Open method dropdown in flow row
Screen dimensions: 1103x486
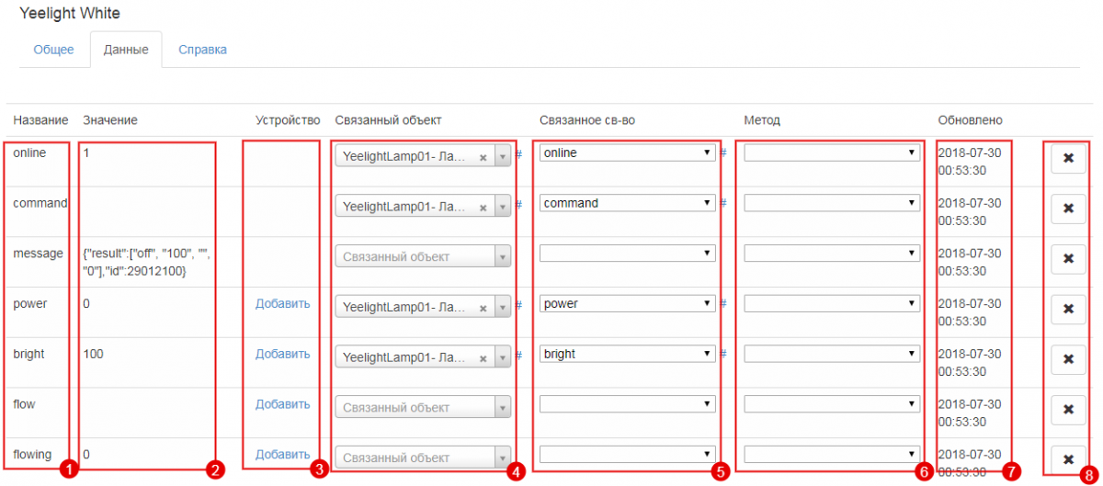(x=832, y=403)
